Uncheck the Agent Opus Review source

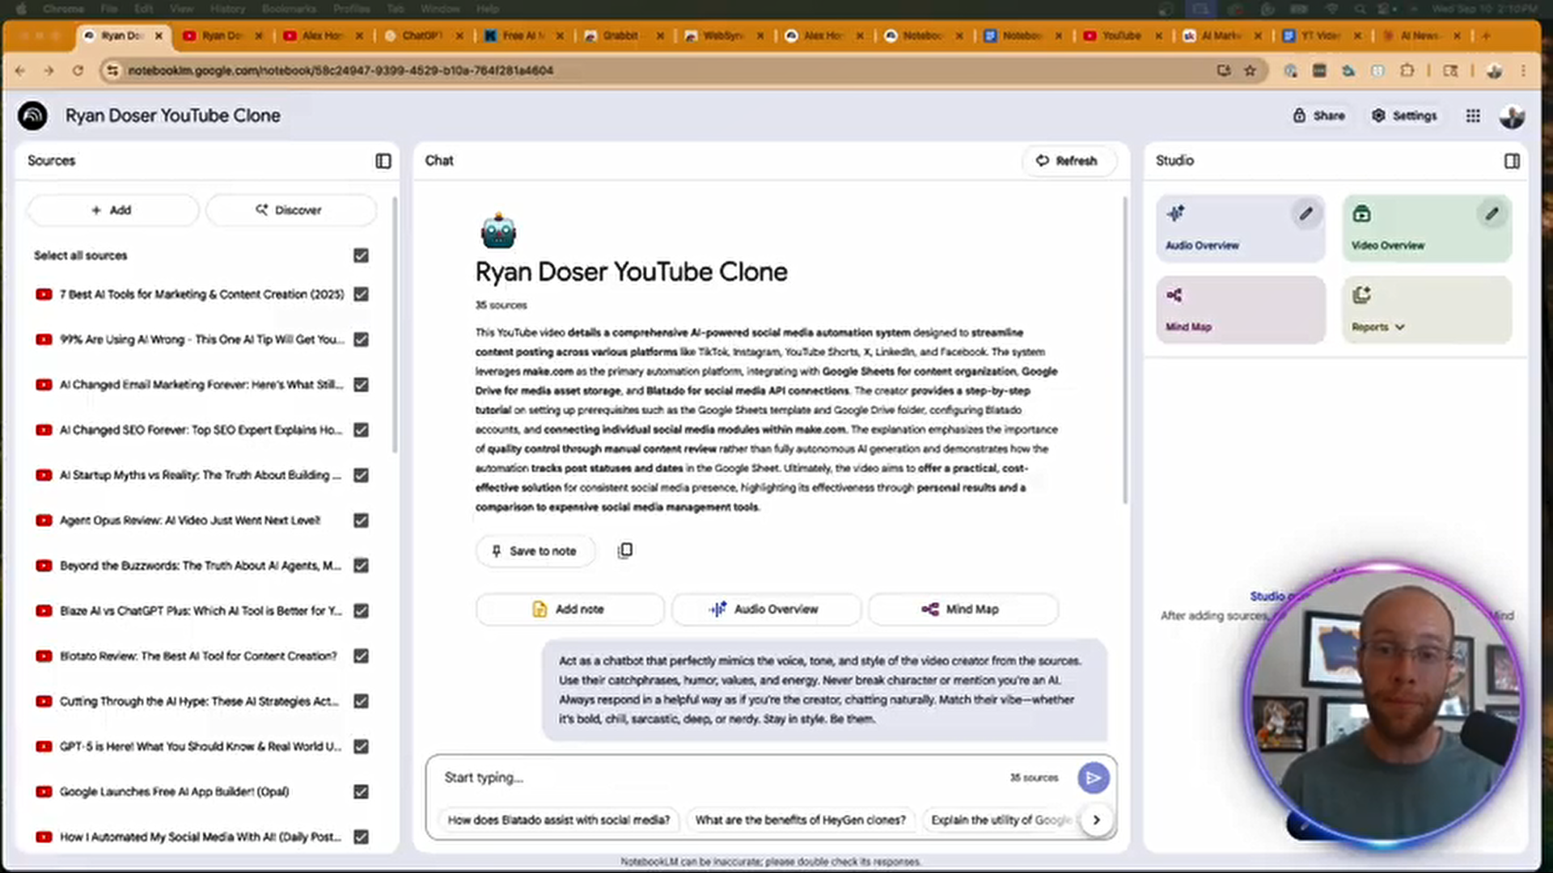(x=361, y=521)
